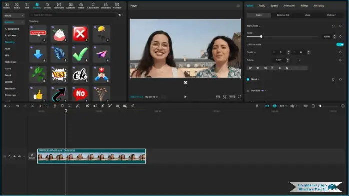Add keyframe for Rotate
Image resolution: width=349 pixels, height=196 pixels.
pyautogui.click(x=340, y=60)
